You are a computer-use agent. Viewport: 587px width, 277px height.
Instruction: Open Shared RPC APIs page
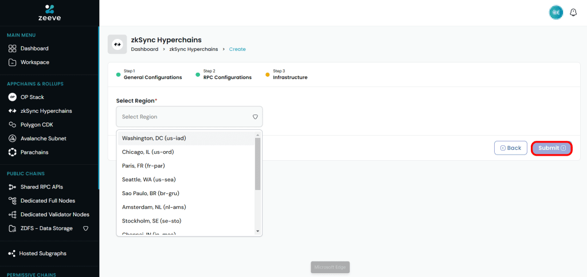pos(41,187)
